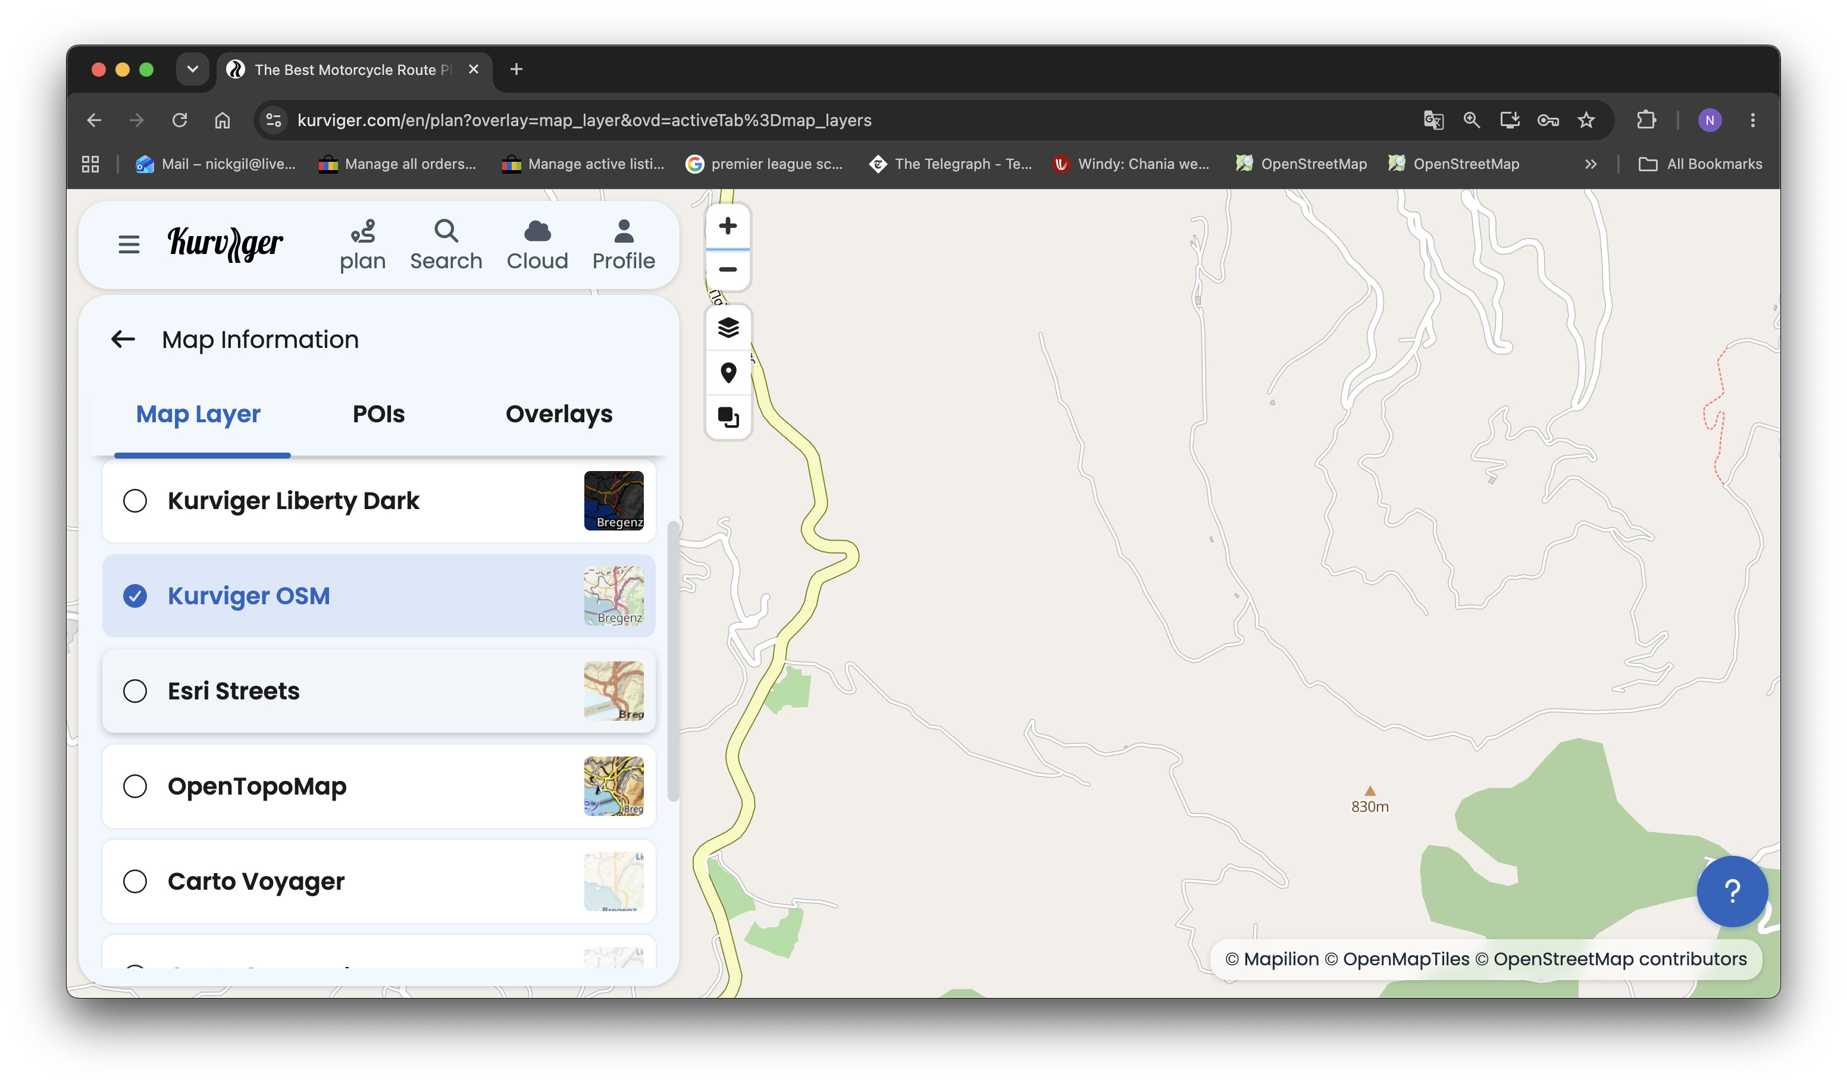Open the Manage all orders bookmark
The width and height of the screenshot is (1847, 1086).
[x=397, y=164]
